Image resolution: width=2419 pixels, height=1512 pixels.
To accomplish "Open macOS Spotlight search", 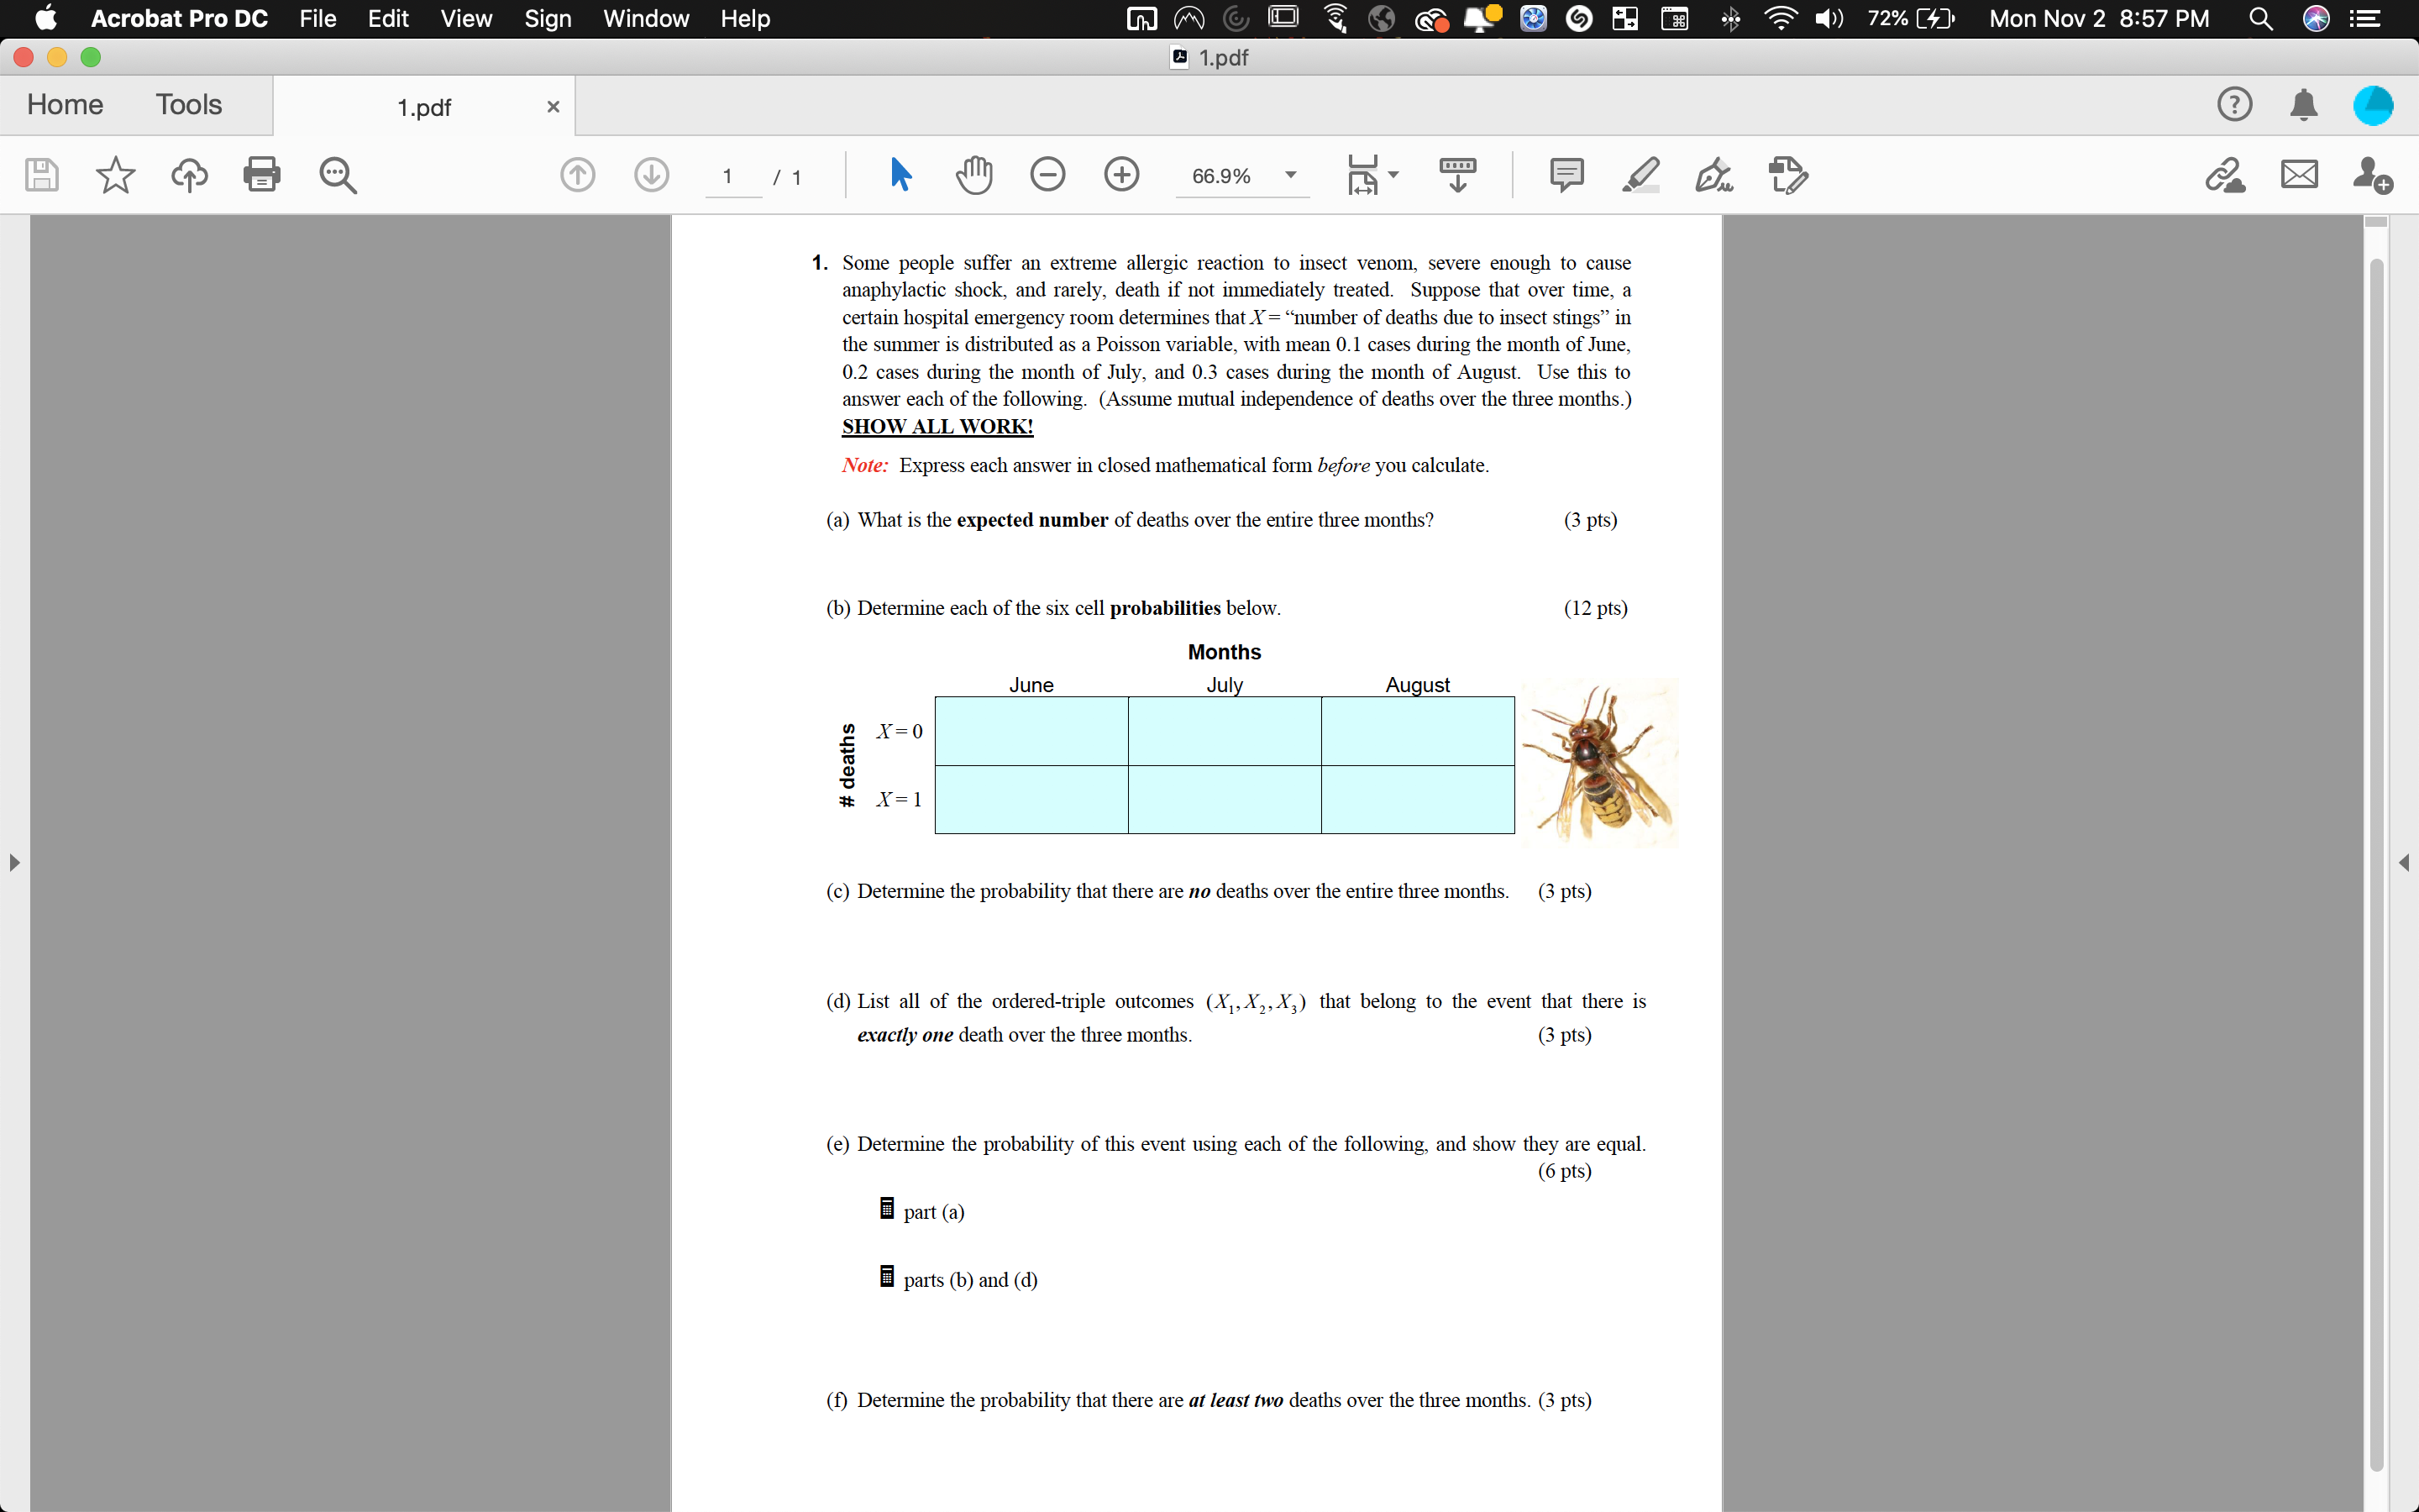I will click(x=2261, y=18).
